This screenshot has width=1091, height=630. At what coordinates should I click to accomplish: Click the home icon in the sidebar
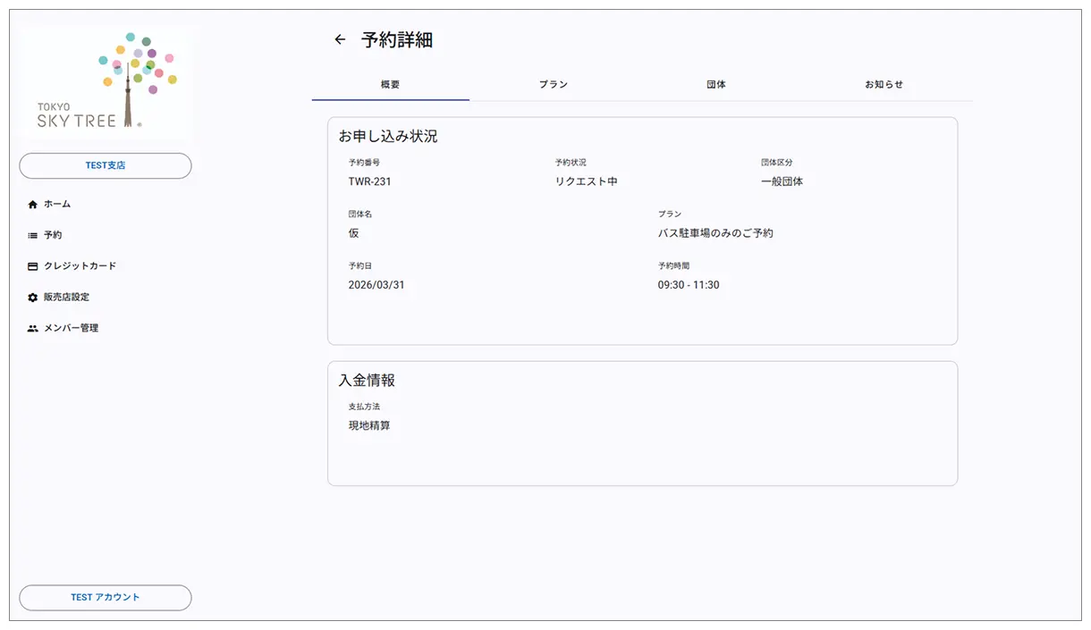click(31, 204)
